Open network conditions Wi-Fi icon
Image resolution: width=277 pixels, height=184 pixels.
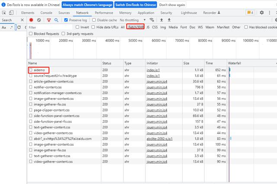click(151, 20)
